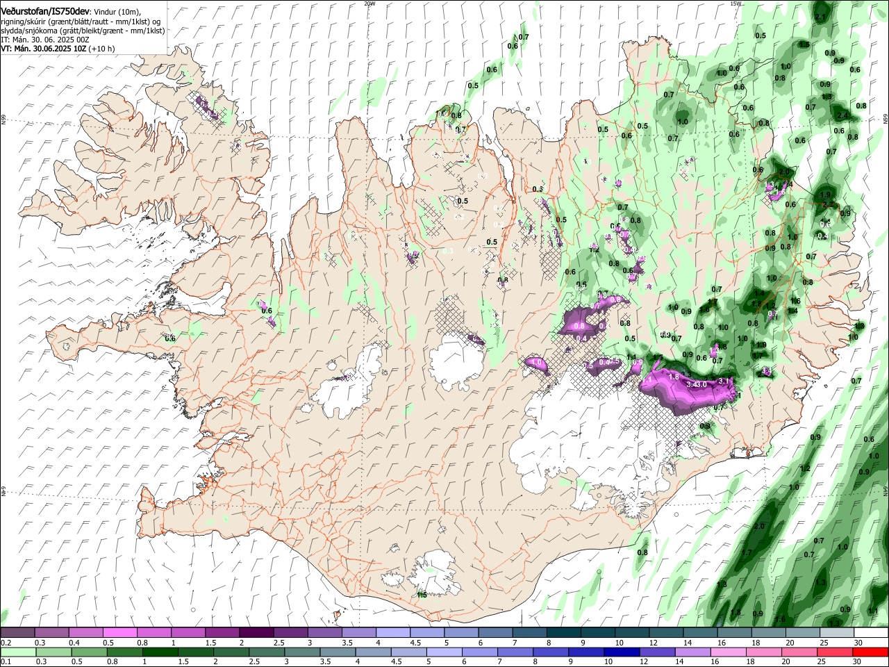Select the 'IT: Mán. 30. 06. 2025 00Z' line
The height and width of the screenshot is (667, 889).
[x=45, y=40]
